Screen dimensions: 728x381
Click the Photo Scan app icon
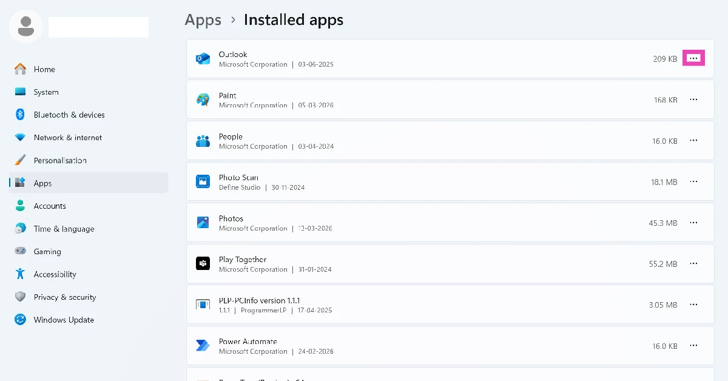tap(203, 181)
